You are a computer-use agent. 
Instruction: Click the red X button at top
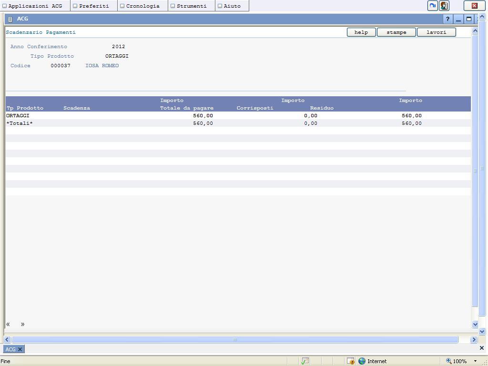click(474, 6)
